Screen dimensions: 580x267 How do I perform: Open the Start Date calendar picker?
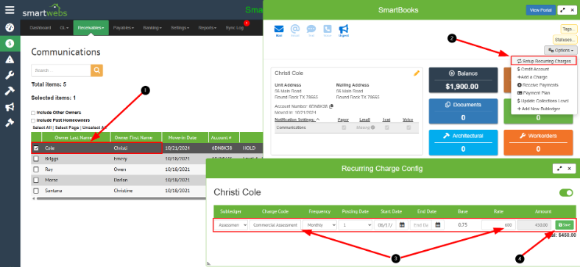[x=402, y=224]
